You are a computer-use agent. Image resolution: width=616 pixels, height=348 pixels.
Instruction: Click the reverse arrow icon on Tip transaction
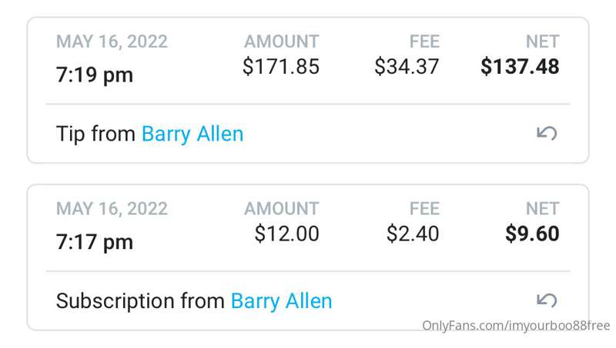click(x=547, y=133)
